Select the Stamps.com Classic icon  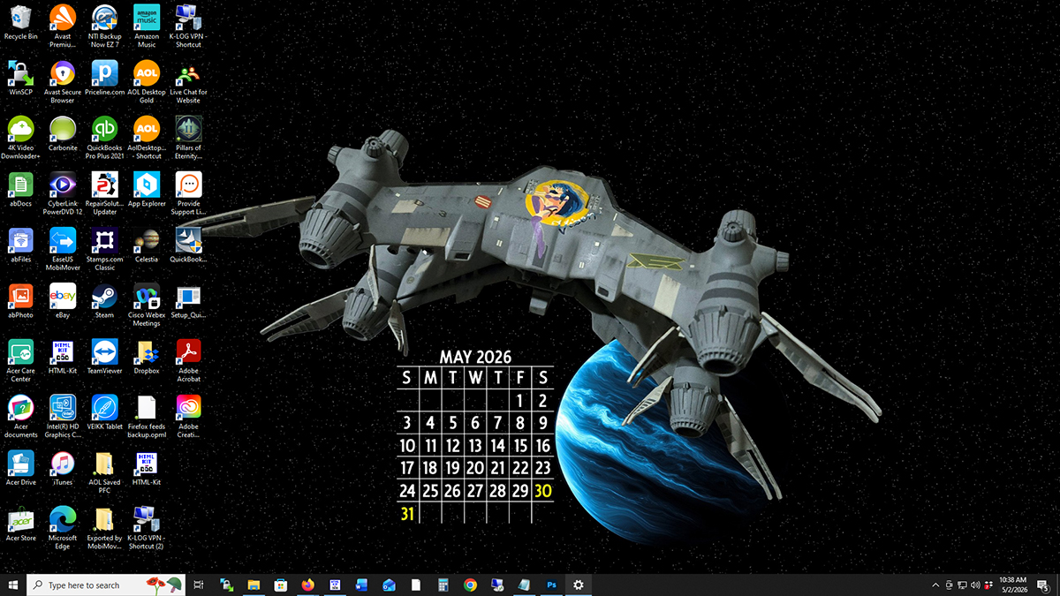pos(104,248)
